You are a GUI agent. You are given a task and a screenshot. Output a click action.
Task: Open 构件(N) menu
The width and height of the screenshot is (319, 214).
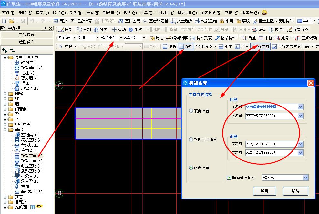point(59,13)
